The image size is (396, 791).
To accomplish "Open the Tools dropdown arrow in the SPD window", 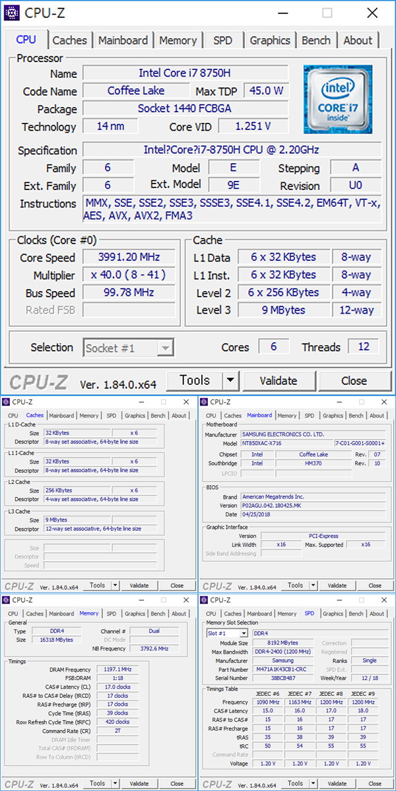I will coord(313,784).
